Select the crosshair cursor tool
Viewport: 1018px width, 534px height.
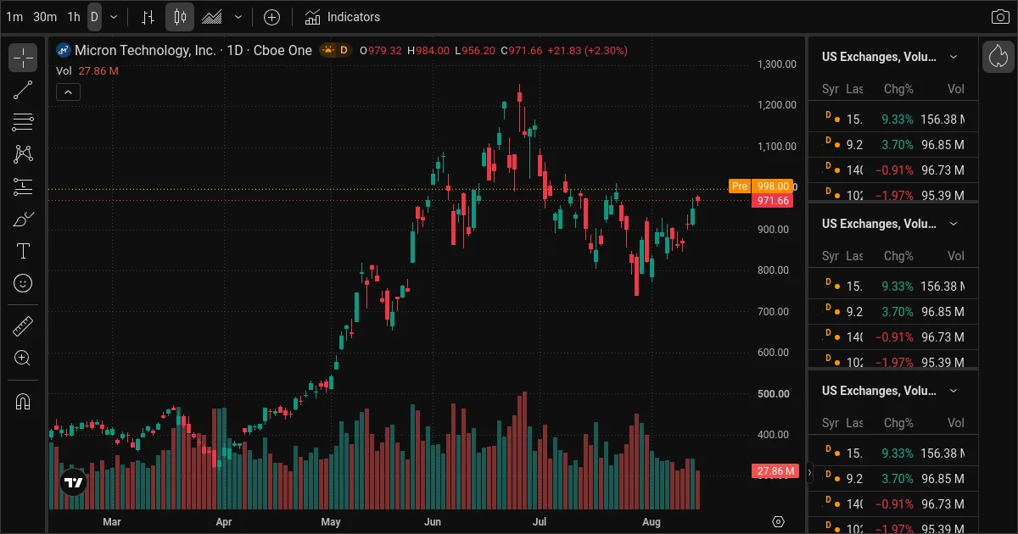coord(23,58)
